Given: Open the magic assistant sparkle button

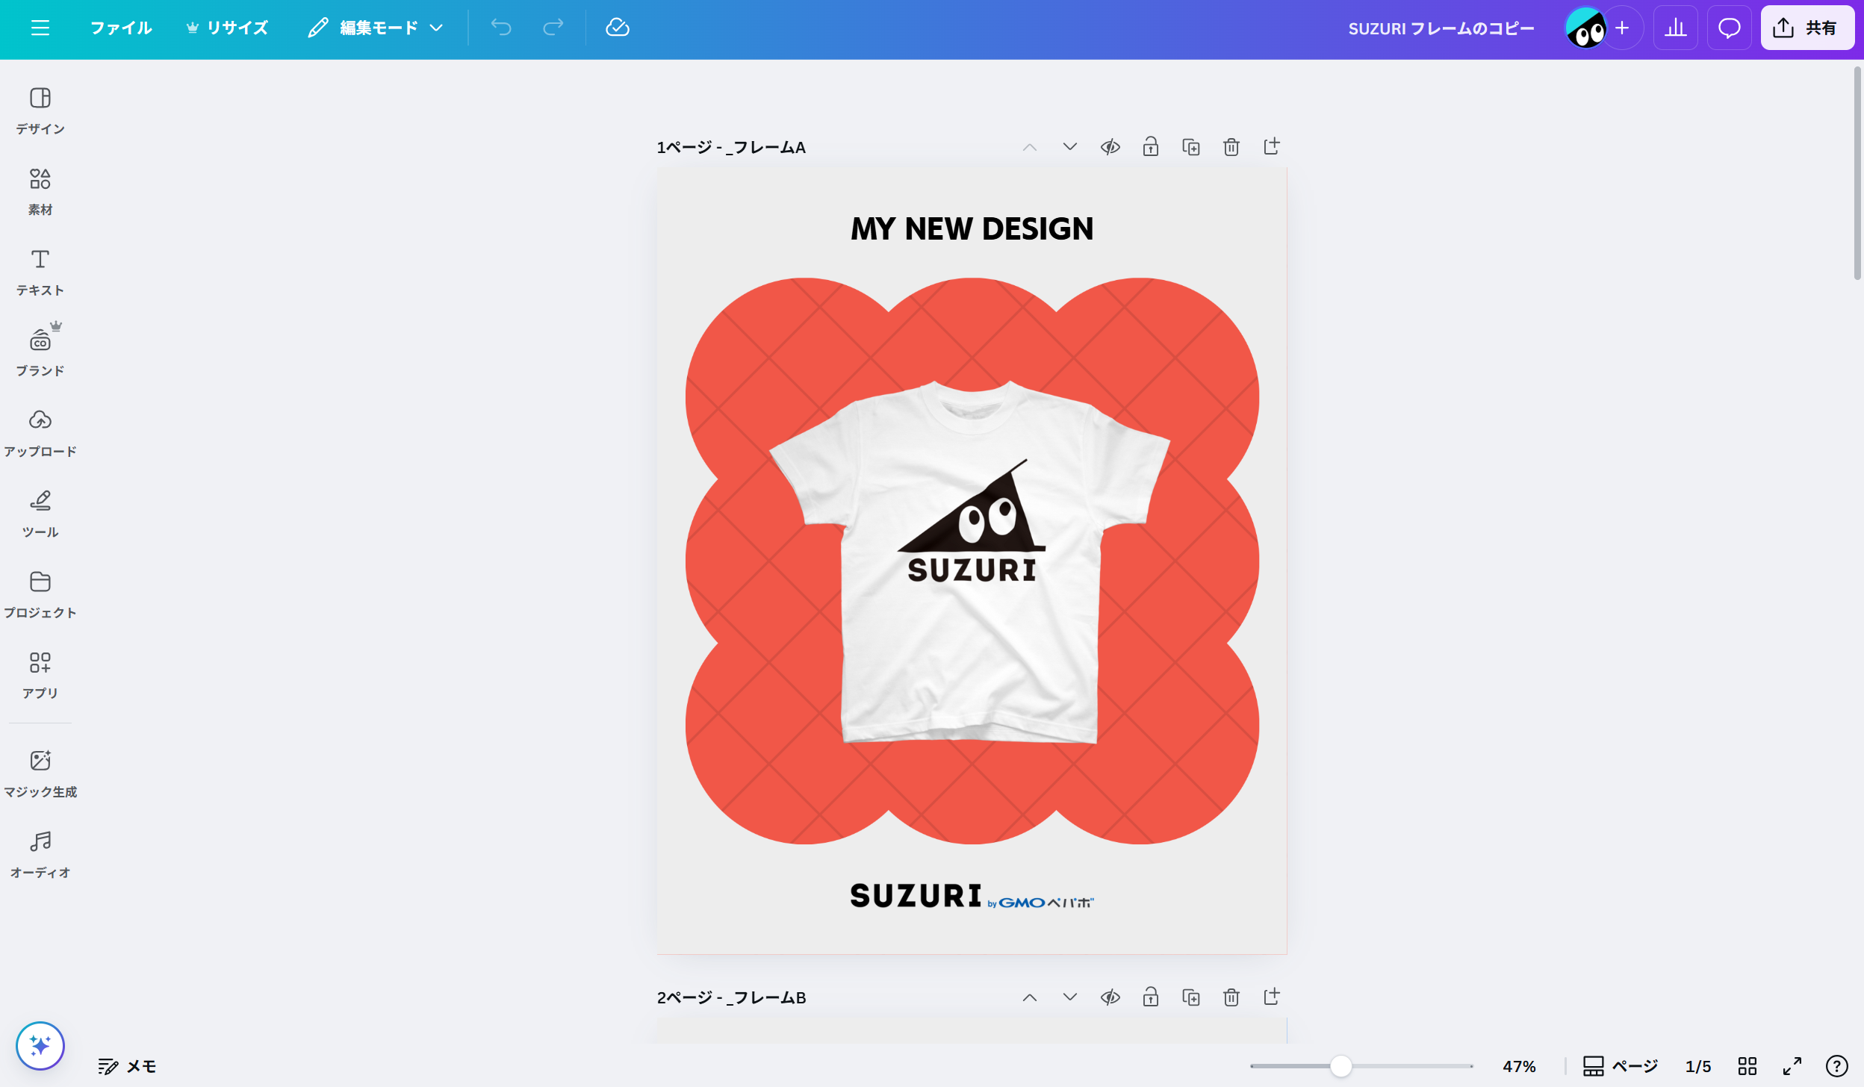Looking at the screenshot, I should pyautogui.click(x=40, y=1045).
